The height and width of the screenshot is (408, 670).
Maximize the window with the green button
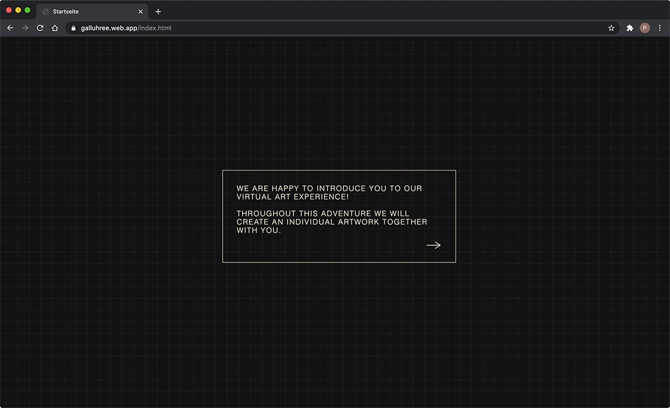pyautogui.click(x=27, y=10)
